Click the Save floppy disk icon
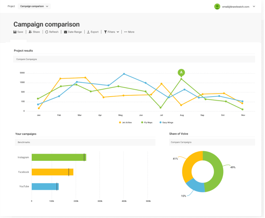 15,32
